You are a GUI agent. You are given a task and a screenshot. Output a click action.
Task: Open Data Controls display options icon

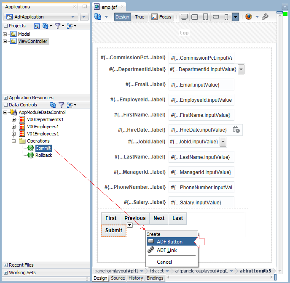tap(70, 105)
